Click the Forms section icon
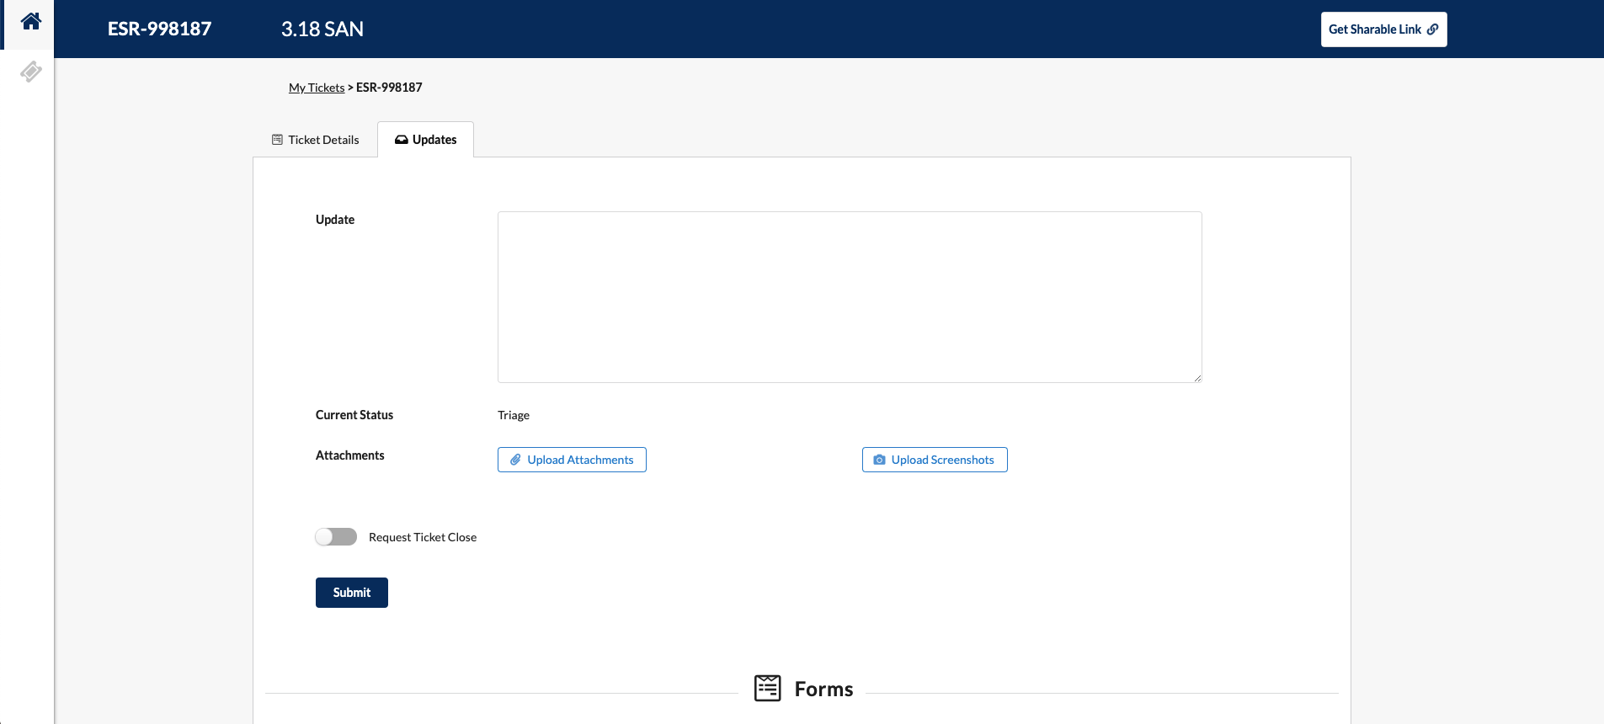This screenshot has width=1604, height=724. pos(767,688)
